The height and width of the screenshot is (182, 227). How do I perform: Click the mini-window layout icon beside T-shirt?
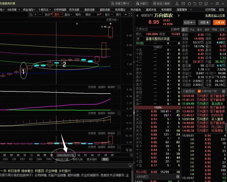point(206,4)
